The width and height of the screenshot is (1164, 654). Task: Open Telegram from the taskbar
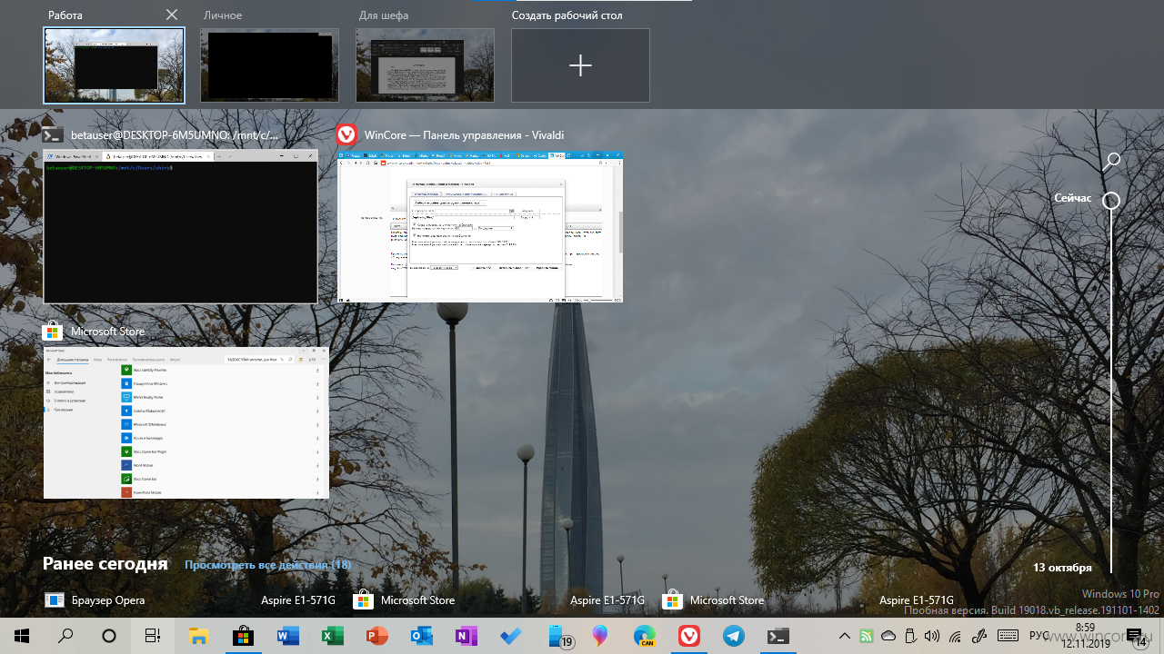tap(734, 636)
